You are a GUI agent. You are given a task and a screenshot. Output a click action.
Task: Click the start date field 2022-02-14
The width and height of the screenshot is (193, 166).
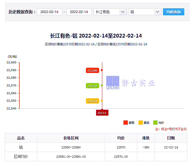49,12
